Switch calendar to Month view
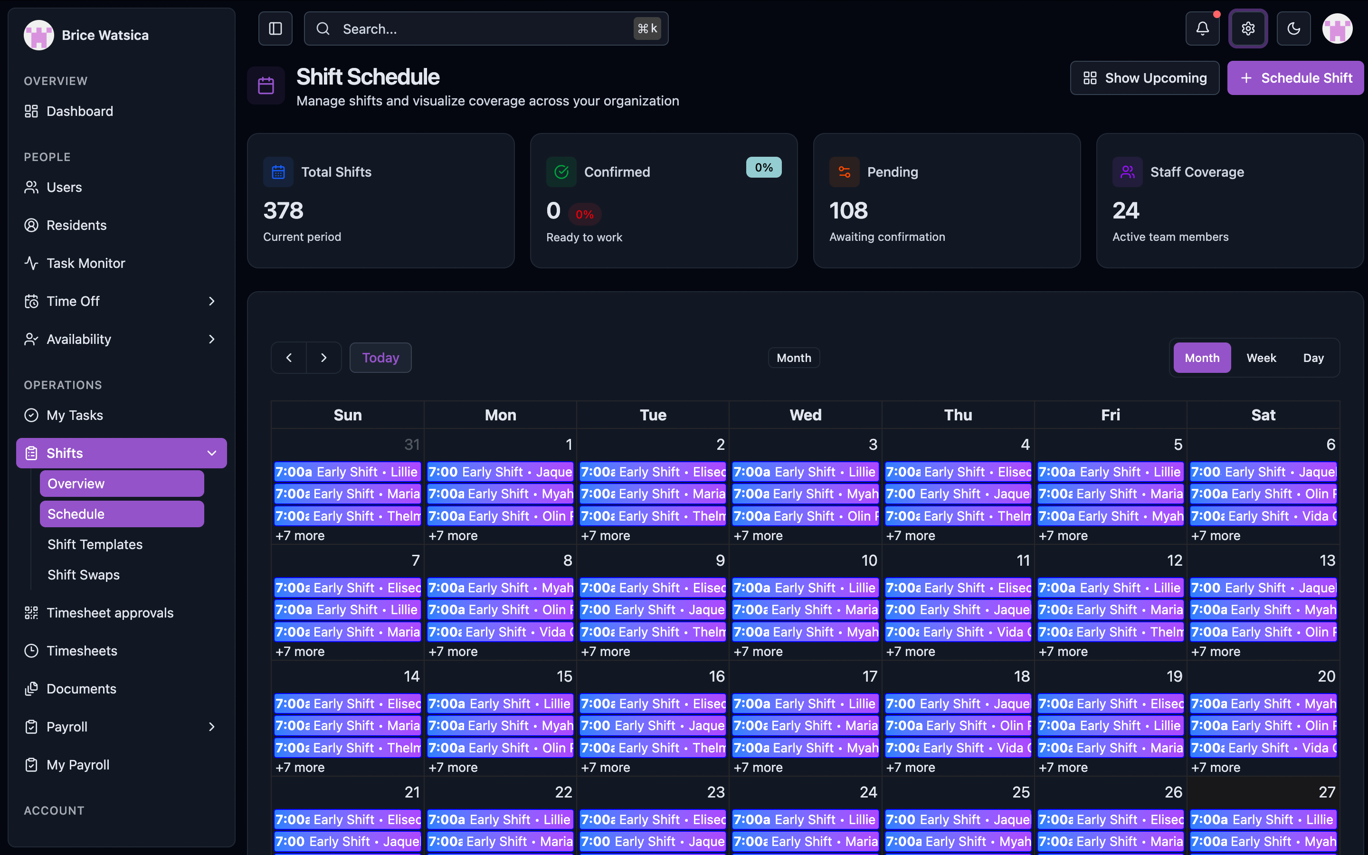Screen dimensions: 1368x855 (1202, 358)
